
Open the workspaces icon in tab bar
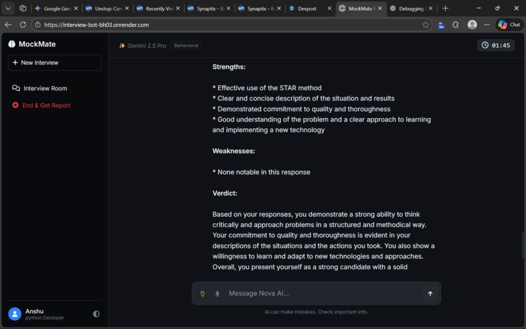tap(23, 8)
